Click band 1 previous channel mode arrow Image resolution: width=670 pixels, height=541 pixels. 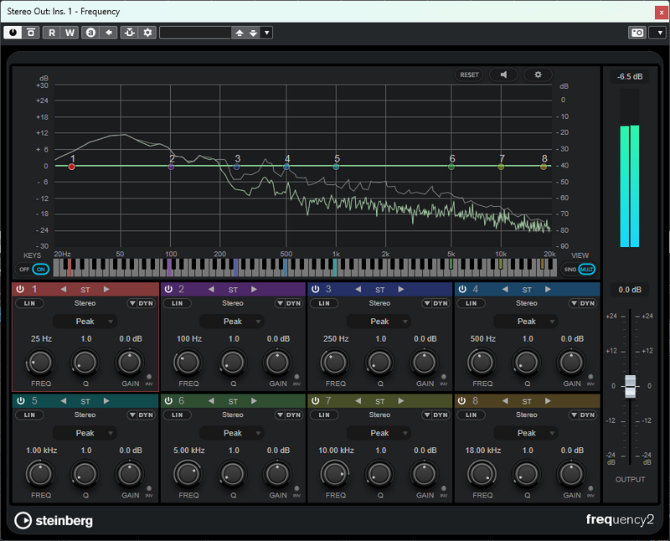[x=64, y=289]
